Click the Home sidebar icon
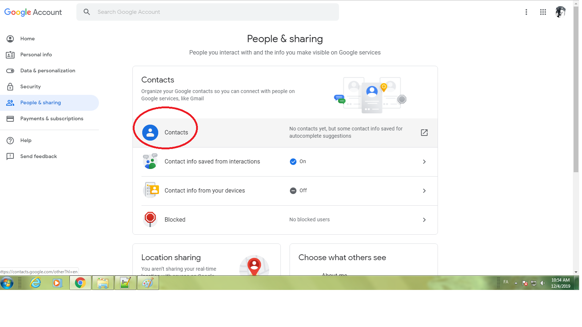582x327 pixels. coord(10,39)
